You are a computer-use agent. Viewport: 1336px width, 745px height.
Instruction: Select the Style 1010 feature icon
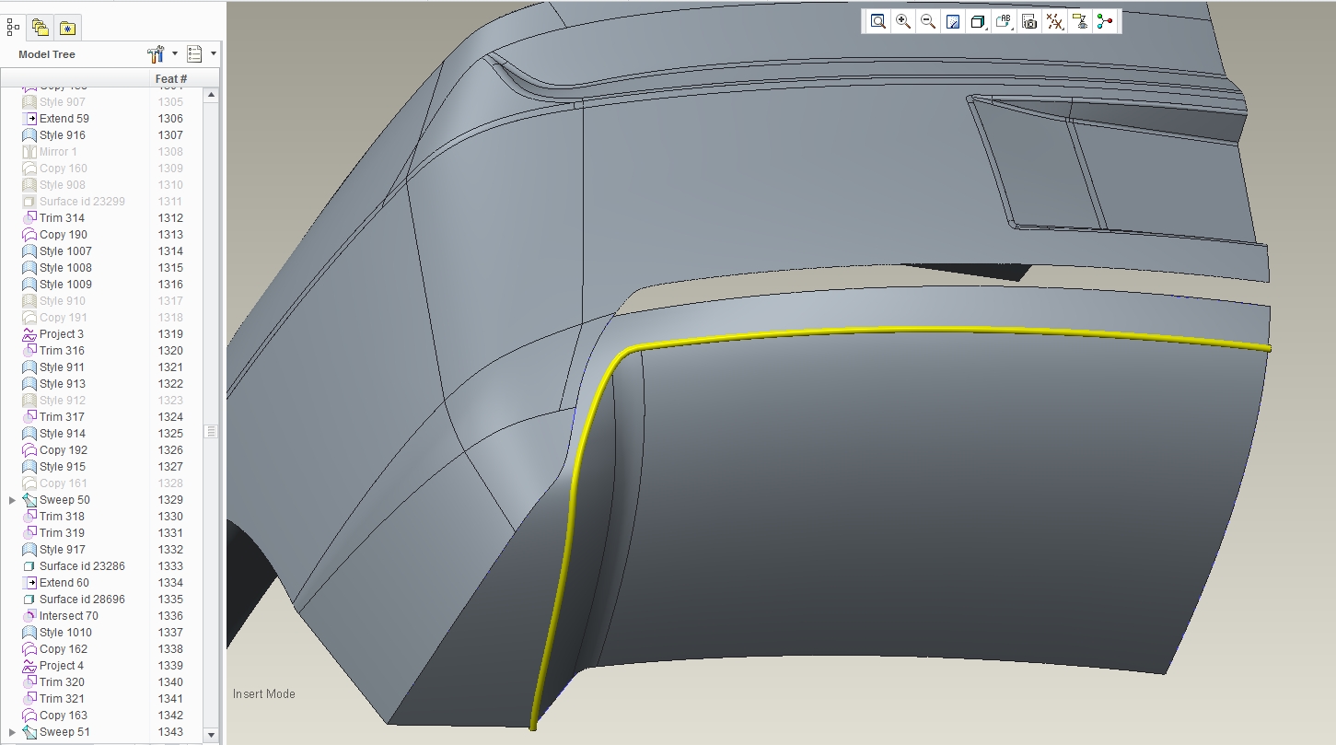(x=29, y=633)
